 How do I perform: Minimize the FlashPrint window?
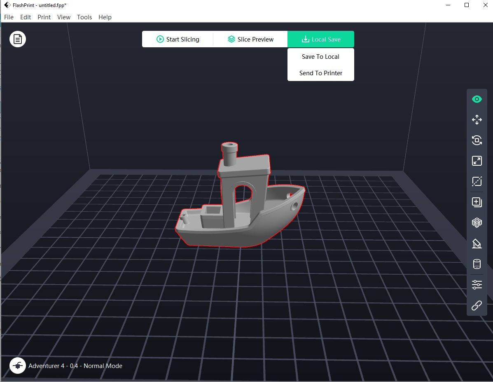448,5
